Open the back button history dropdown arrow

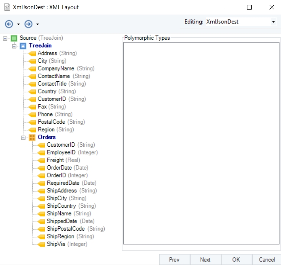coord(18,24)
